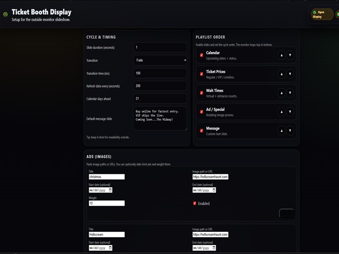The width and height of the screenshot is (339, 254).
Task: Click the Wait Times playlist label
Action: (x=215, y=91)
